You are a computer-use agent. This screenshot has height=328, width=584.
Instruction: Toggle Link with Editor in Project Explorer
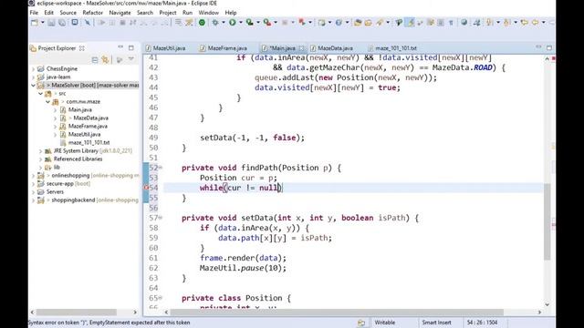point(106,59)
